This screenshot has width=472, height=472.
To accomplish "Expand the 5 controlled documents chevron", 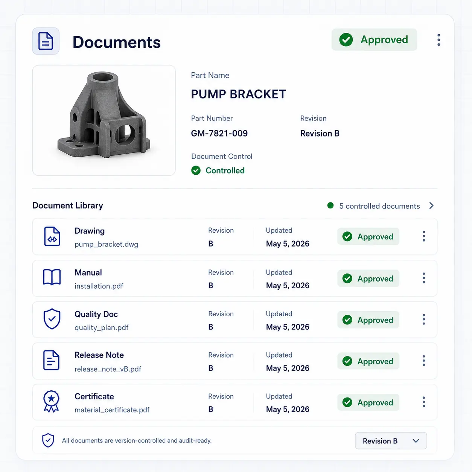I will (431, 206).
